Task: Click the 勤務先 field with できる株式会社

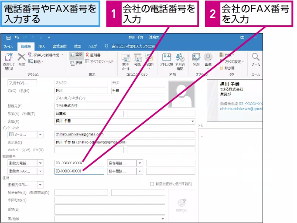Action: tap(109, 106)
